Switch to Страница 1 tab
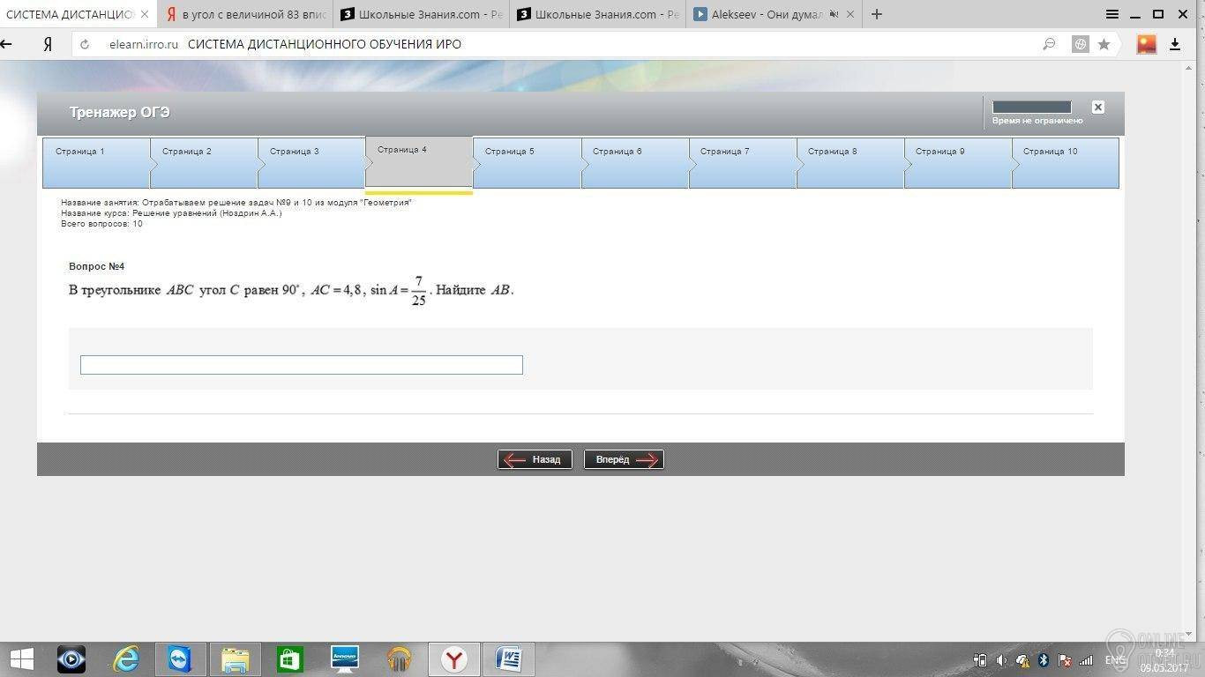 (96, 163)
